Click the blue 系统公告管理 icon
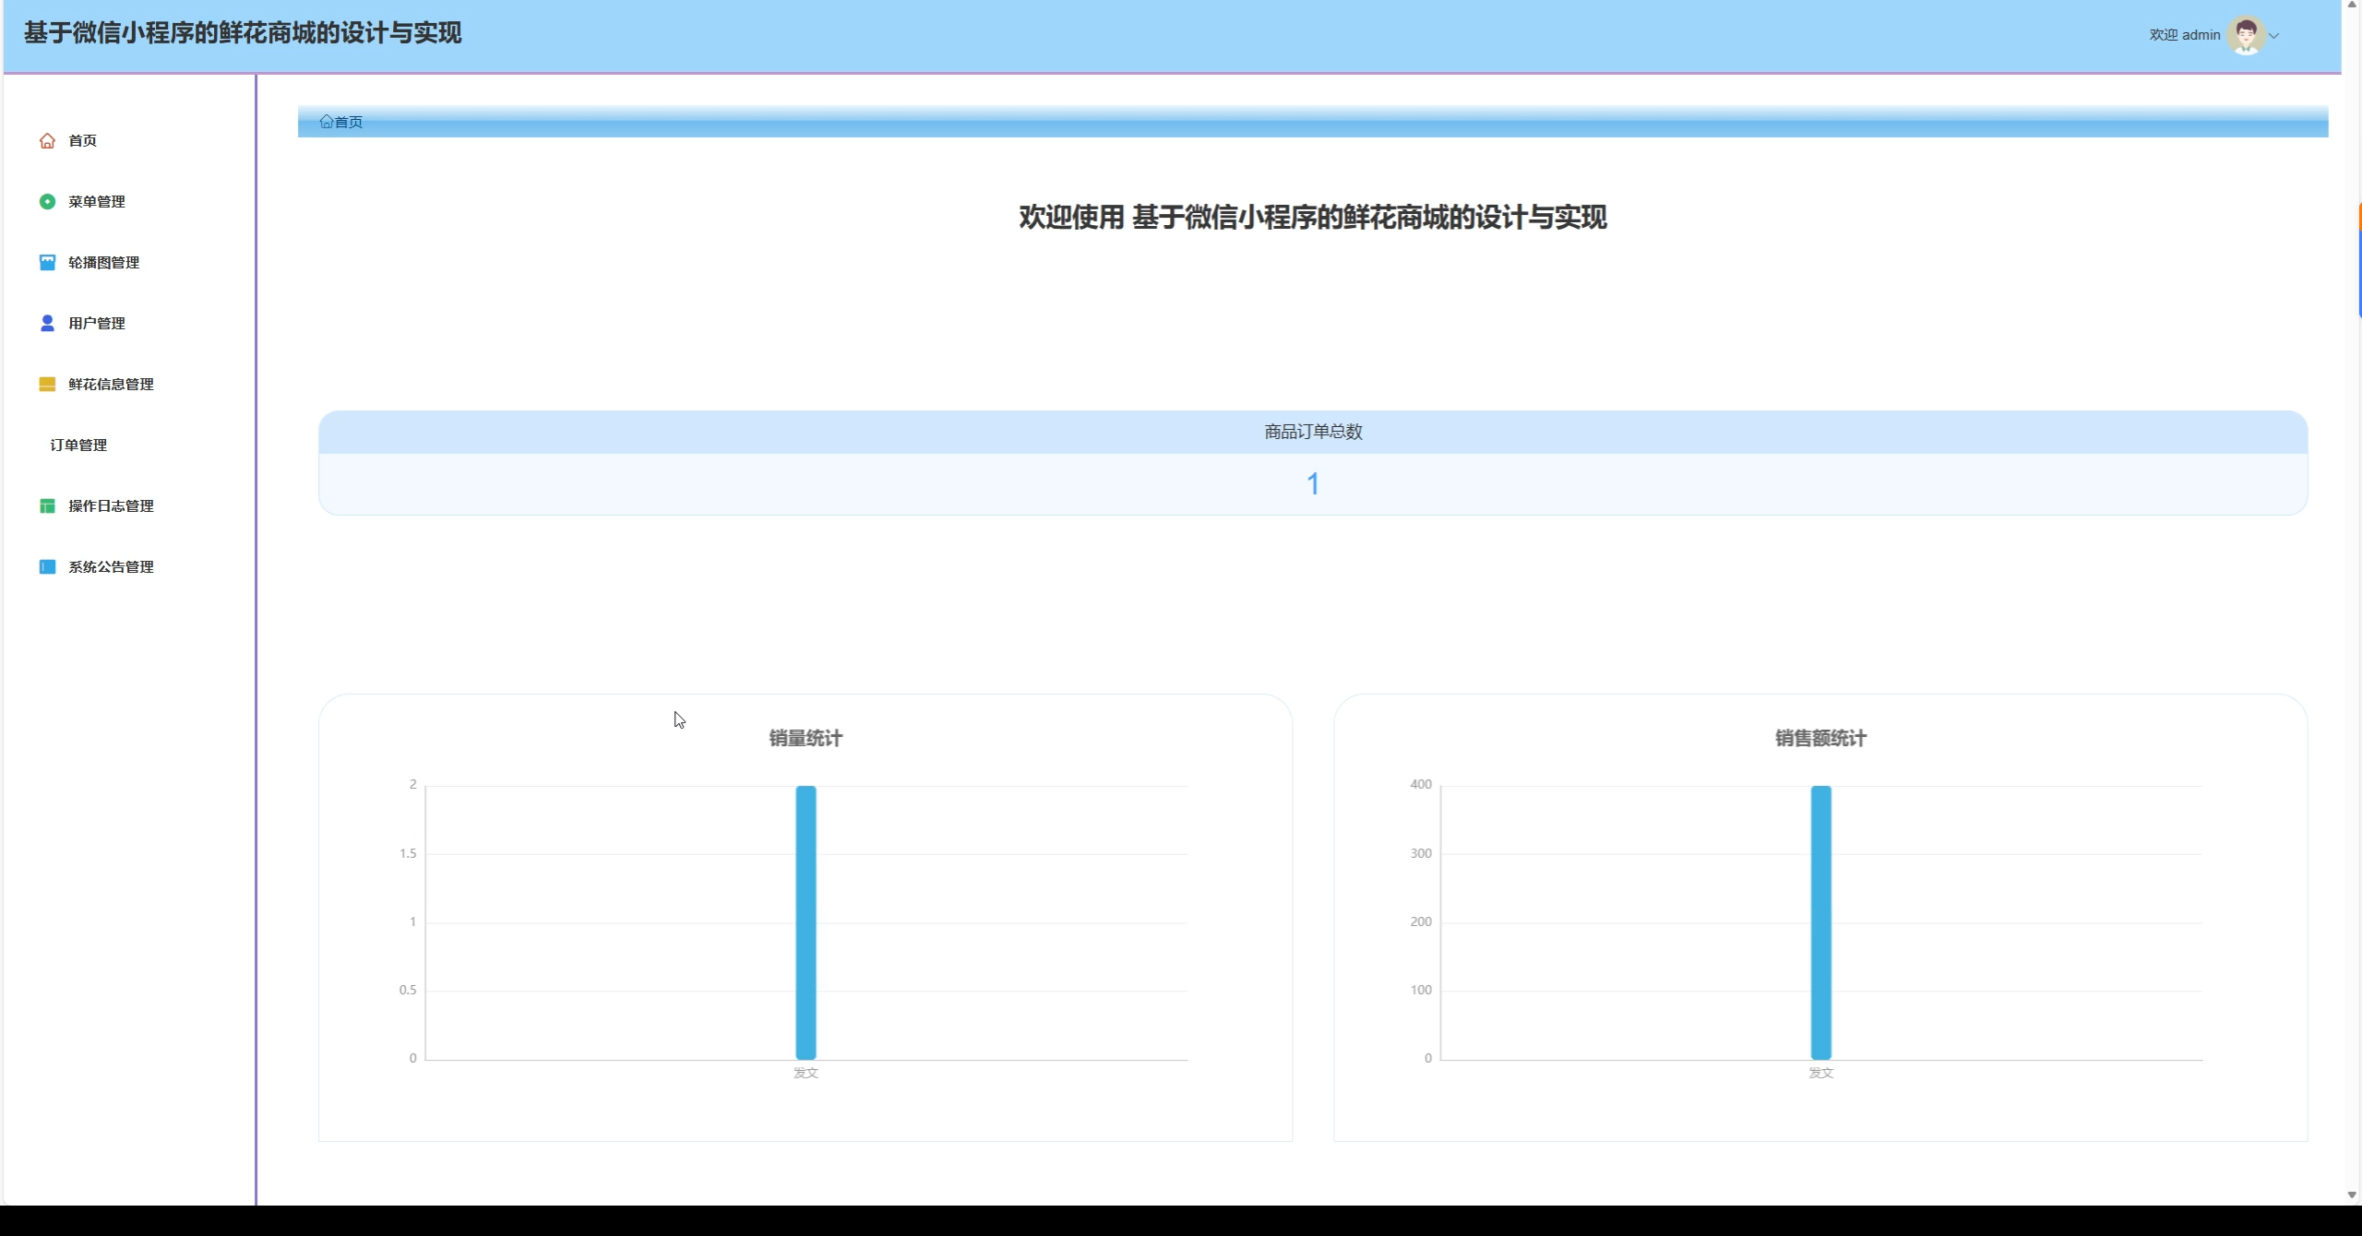2362x1236 pixels. point(47,566)
